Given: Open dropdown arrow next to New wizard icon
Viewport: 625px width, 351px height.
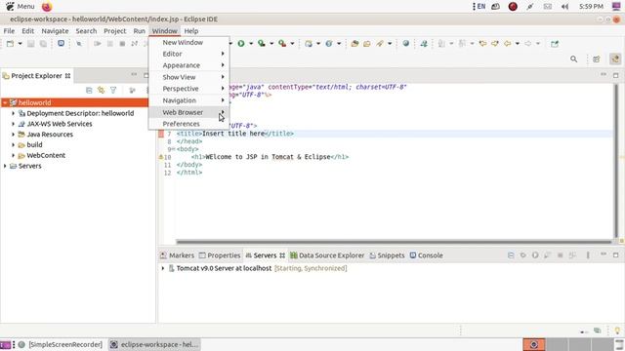Looking at the screenshot, I should 20,43.
